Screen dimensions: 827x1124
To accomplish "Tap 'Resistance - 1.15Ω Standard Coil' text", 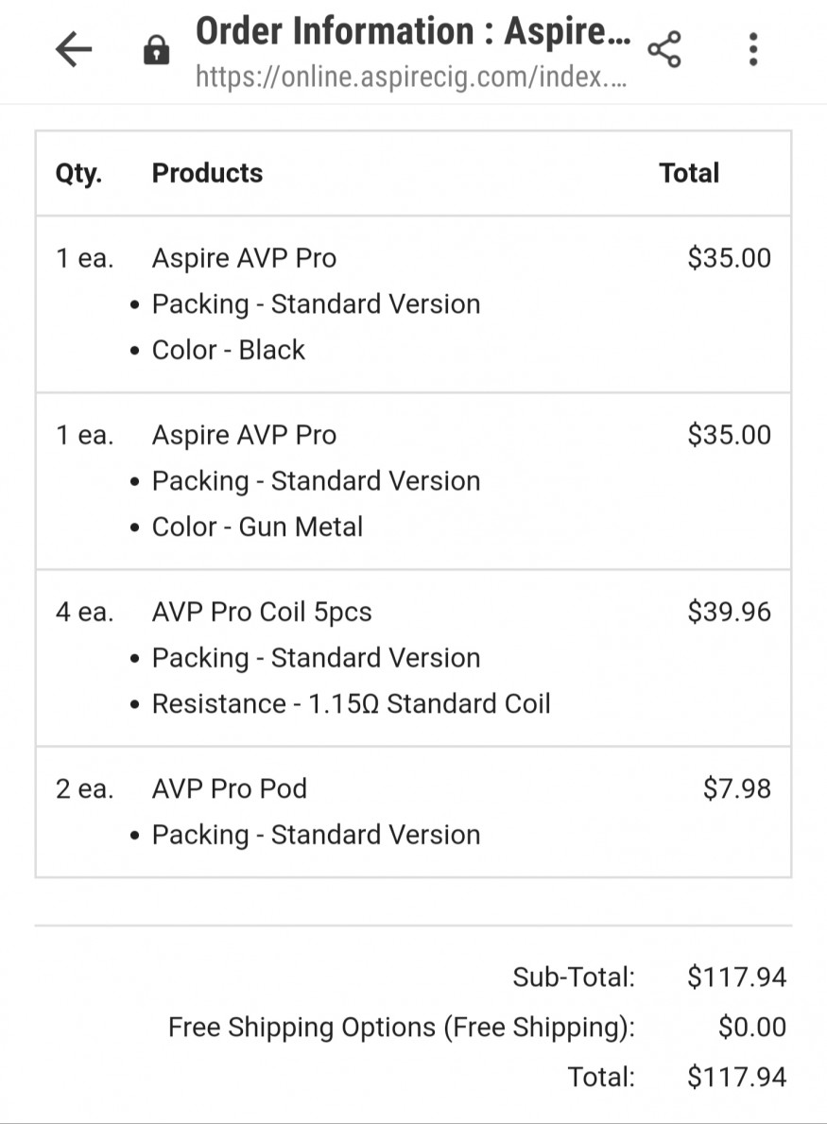I will (x=351, y=703).
